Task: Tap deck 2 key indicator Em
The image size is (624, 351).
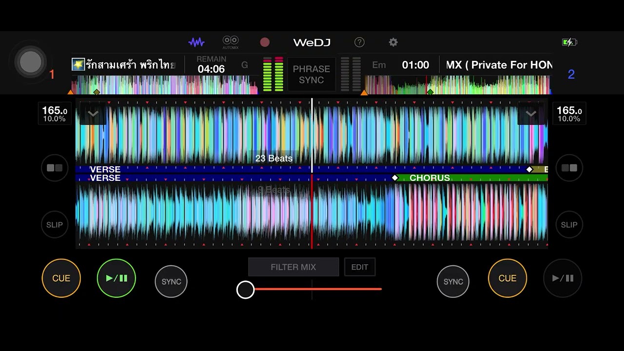Action: pyautogui.click(x=379, y=65)
